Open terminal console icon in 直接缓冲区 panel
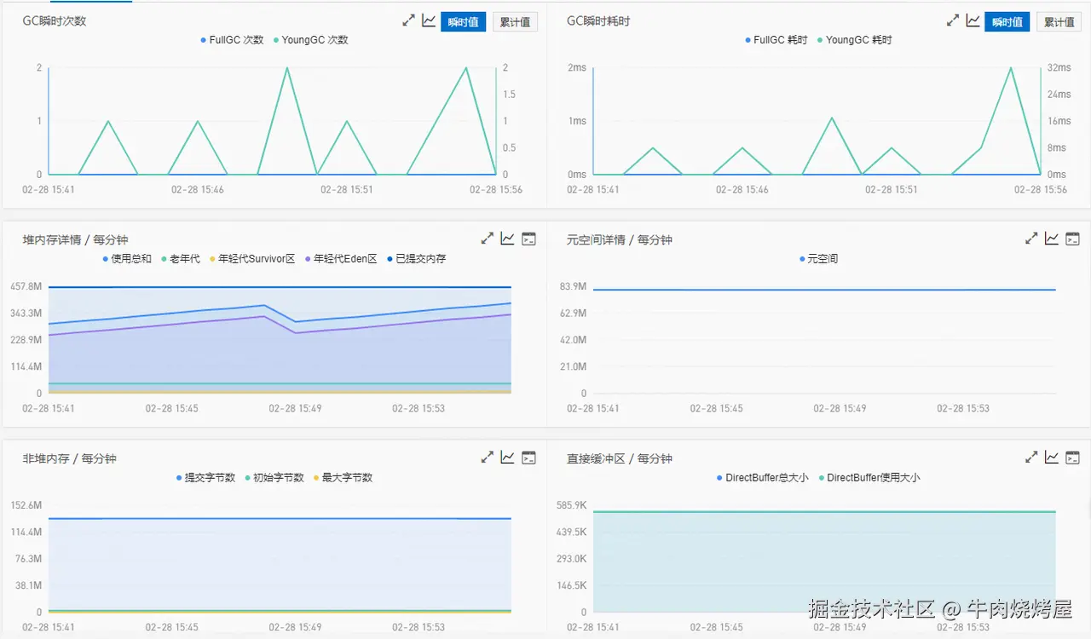Screen dimensions: 1091x639 (1073, 458)
